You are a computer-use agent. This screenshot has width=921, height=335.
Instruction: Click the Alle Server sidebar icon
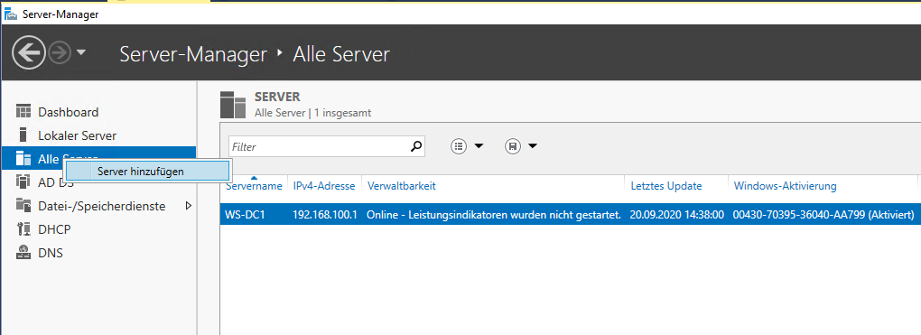[x=23, y=158]
